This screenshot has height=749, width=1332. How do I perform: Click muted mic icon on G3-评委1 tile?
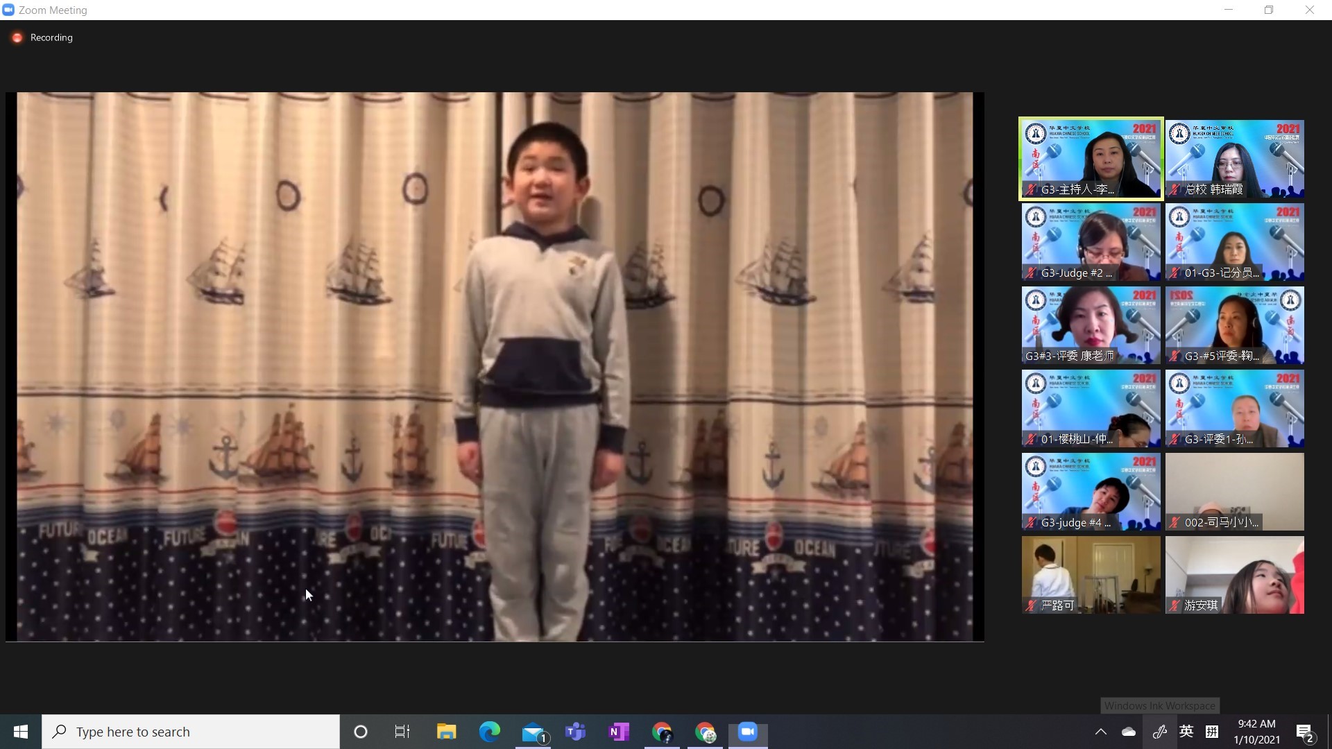1175,439
